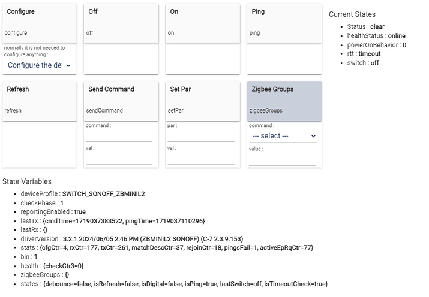This screenshot has height=297, width=429.
Task: Open the Configure the device dropdown
Action: (x=40, y=65)
